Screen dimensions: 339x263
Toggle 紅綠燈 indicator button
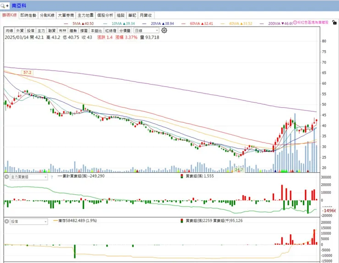111,31
